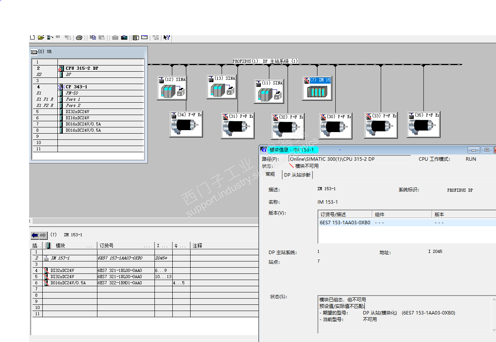Select the highlighted (7) IM 15 station

tap(317, 88)
